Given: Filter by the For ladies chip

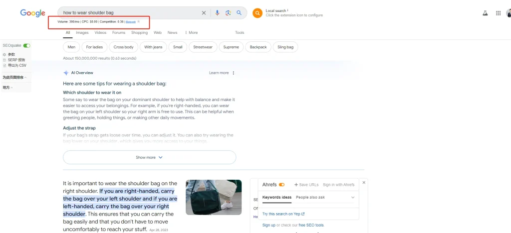Looking at the screenshot, I should [x=94, y=47].
